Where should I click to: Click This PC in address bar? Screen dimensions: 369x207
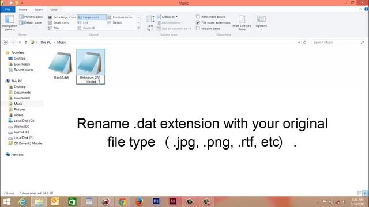pos(46,42)
